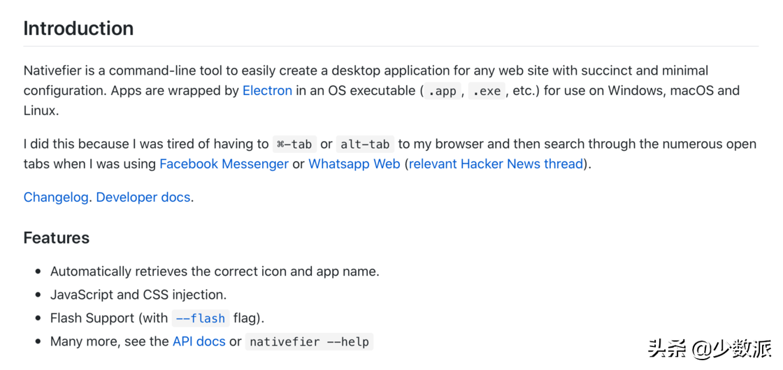Open the relevant Hacker News thread link
This screenshot has height=370, width=783.
coord(496,164)
